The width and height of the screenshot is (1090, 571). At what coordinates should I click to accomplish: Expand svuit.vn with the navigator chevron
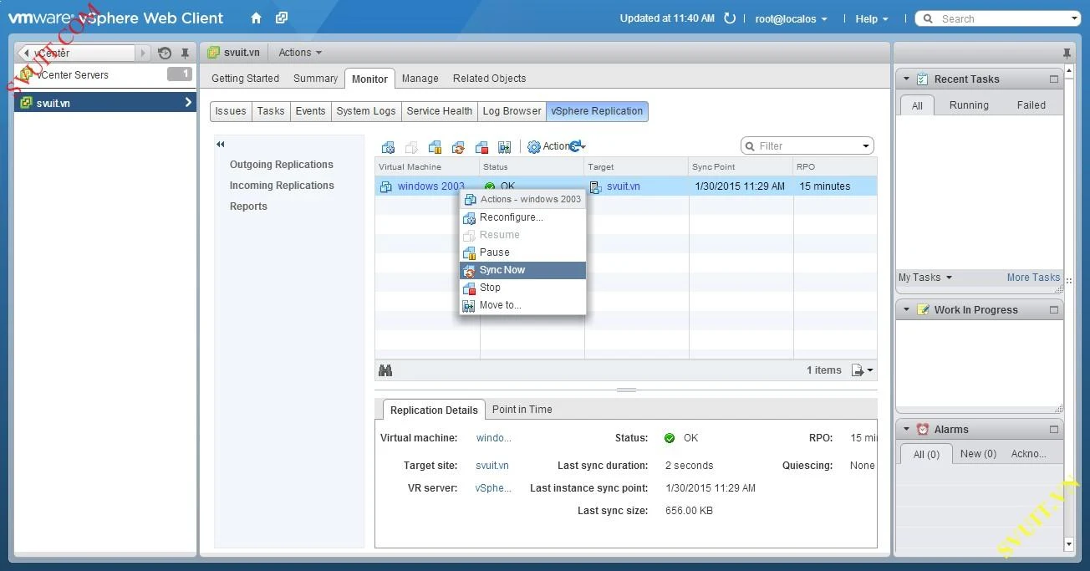pos(188,103)
